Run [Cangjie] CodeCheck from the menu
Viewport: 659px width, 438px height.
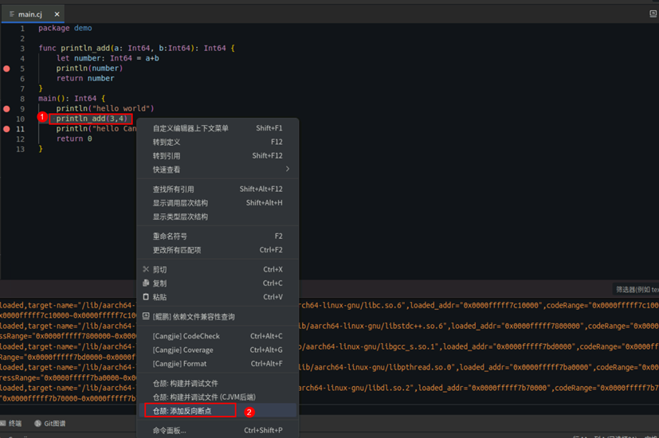(218, 336)
